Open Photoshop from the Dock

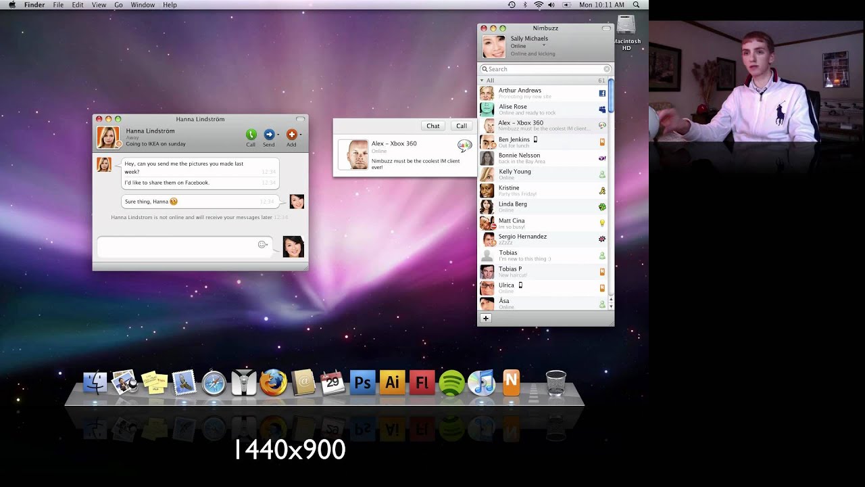(362, 383)
